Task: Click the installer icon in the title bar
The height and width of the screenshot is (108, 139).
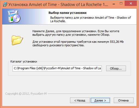Action: pyautogui.click(x=5, y=4)
